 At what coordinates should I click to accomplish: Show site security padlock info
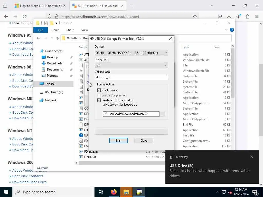point(57,16)
